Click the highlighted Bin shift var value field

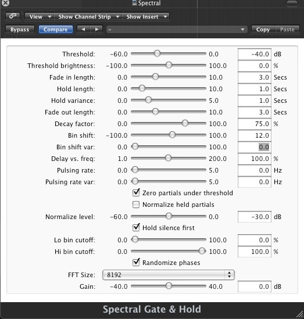[255, 147]
